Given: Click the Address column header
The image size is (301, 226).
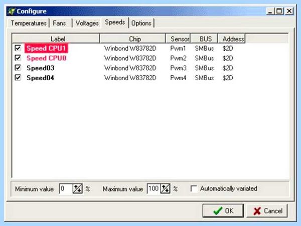Looking at the screenshot, I should coord(231,39).
